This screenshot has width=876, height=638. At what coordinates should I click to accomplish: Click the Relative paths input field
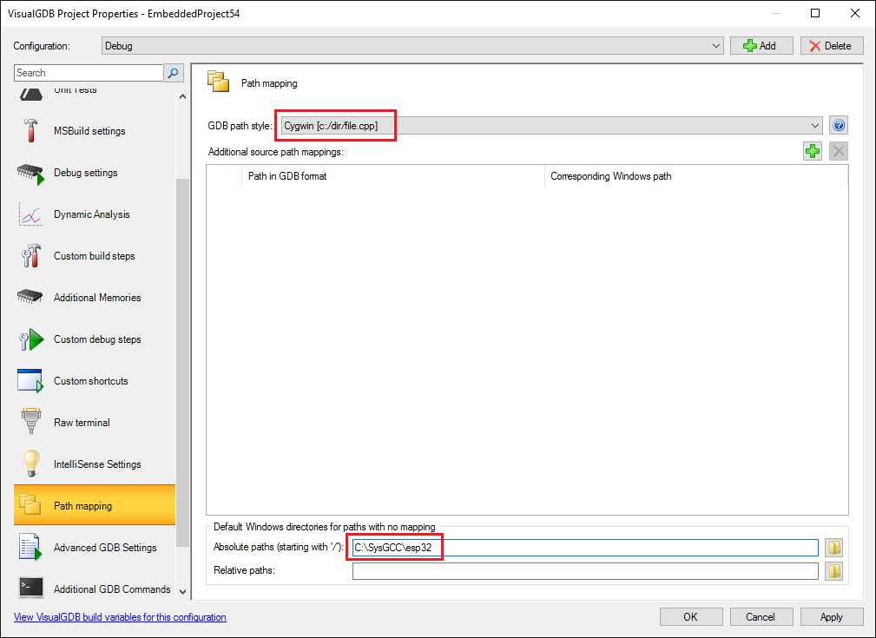(585, 571)
